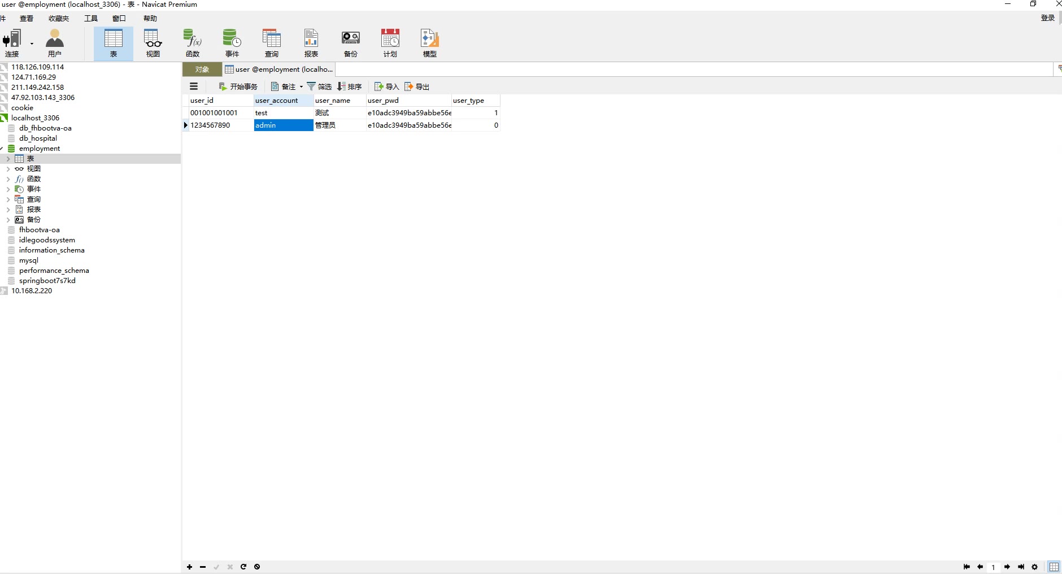The image size is (1062, 574).
Task: Open the 事件 (Event) toolbar icon
Action: click(x=232, y=44)
